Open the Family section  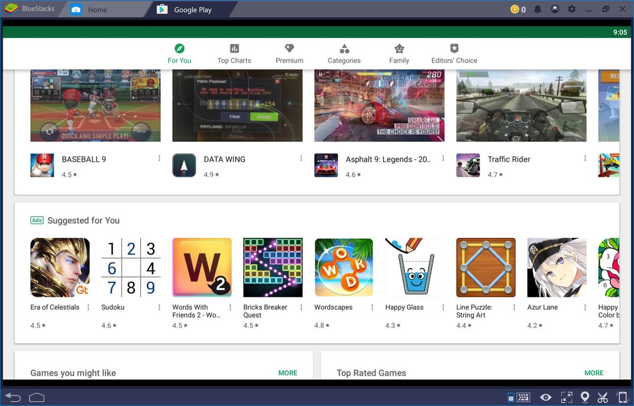(399, 53)
